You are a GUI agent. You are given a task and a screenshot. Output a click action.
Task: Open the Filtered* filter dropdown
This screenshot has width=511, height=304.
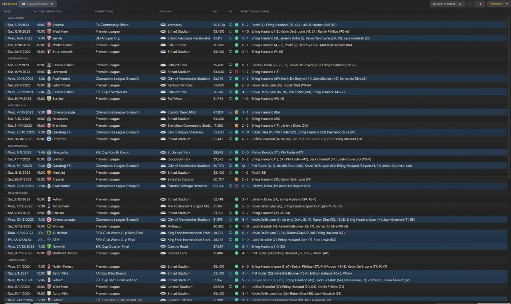click(x=498, y=4)
